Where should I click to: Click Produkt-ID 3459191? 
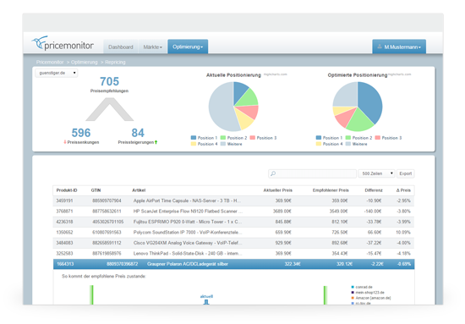click(64, 200)
